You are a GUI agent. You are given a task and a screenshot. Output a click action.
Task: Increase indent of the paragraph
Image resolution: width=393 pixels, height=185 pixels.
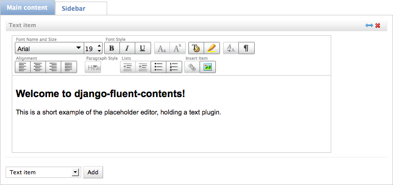click(x=128, y=67)
